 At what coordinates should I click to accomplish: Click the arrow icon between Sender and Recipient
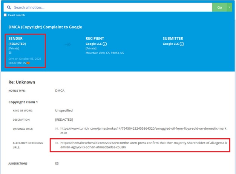pos(67,44)
